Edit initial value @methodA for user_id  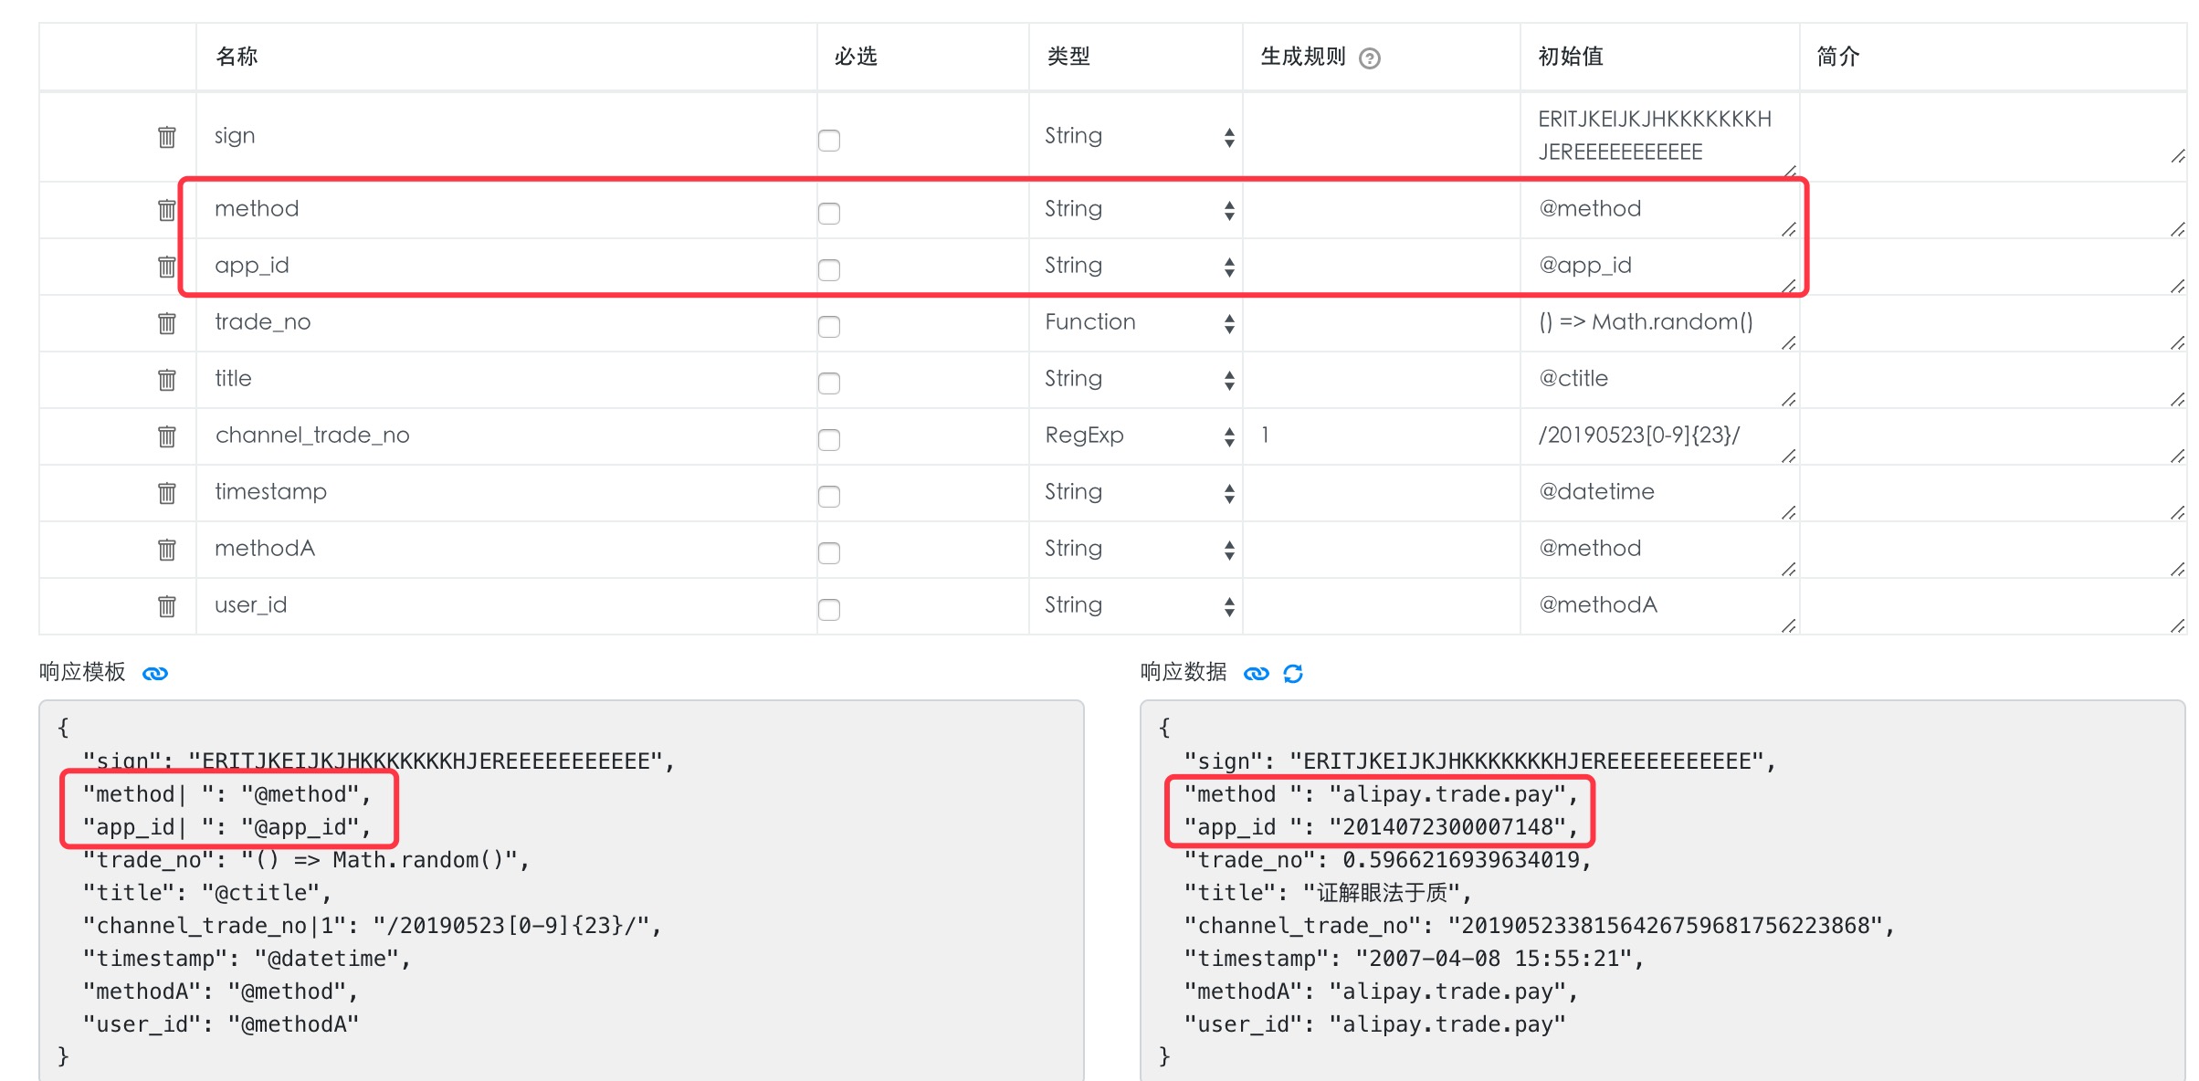click(1661, 605)
